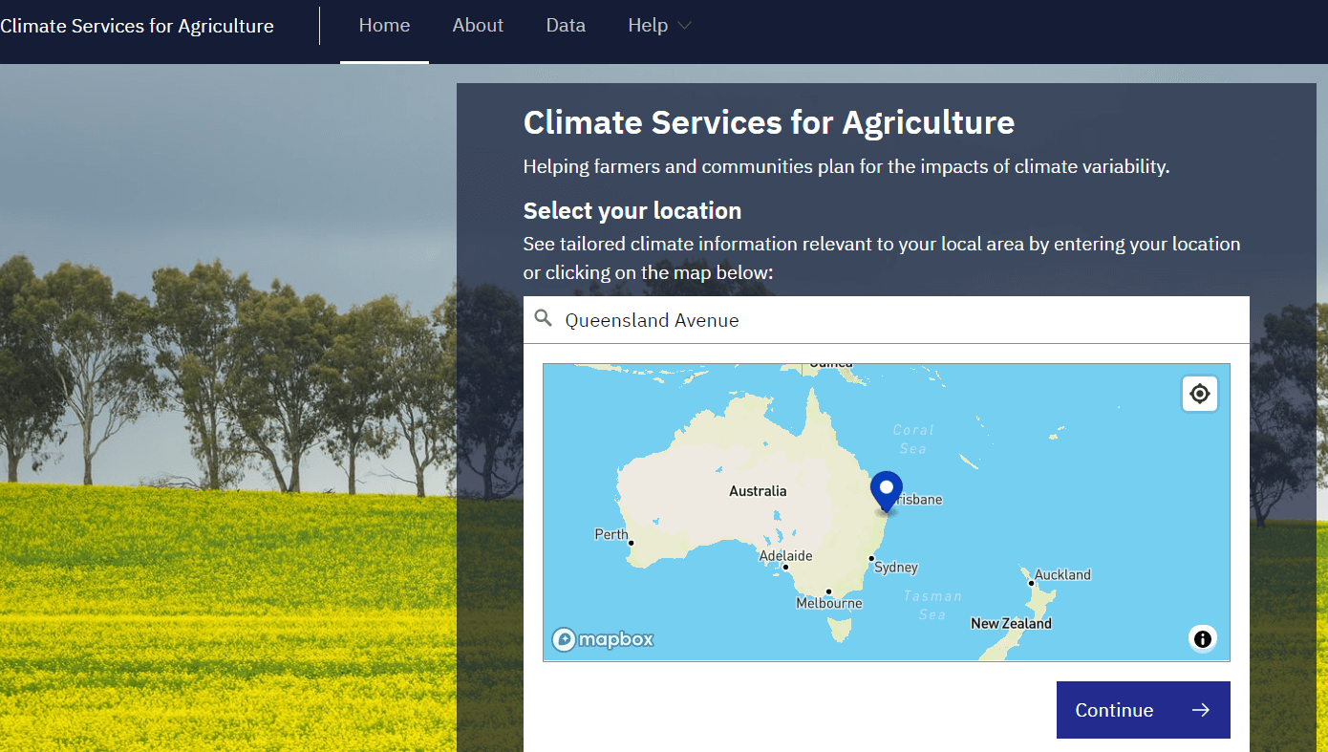1328x752 pixels.
Task: Click the geolocate crosshair icon on the map
Action: point(1200,393)
